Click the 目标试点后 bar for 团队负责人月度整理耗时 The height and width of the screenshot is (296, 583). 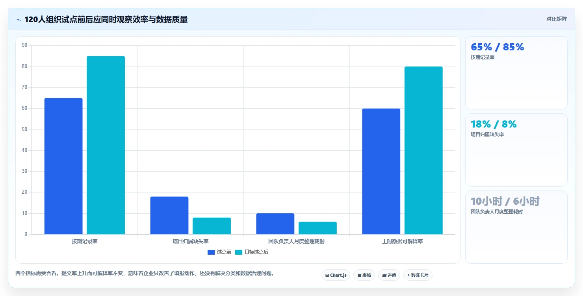(x=317, y=228)
